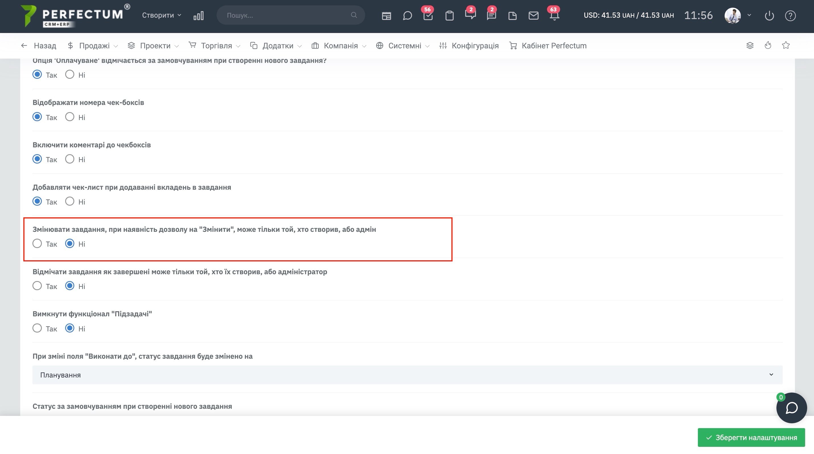The width and height of the screenshot is (814, 454).
Task: Click the USD exchange rate text
Action: 628,15
